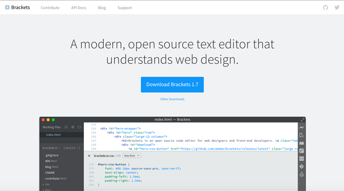Open the Contribute page
Image resolution: width=344 pixels, height=191 pixels.
[50, 8]
